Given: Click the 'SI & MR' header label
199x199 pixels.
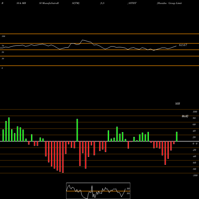Looking at the screenshot, I should point(21,3).
